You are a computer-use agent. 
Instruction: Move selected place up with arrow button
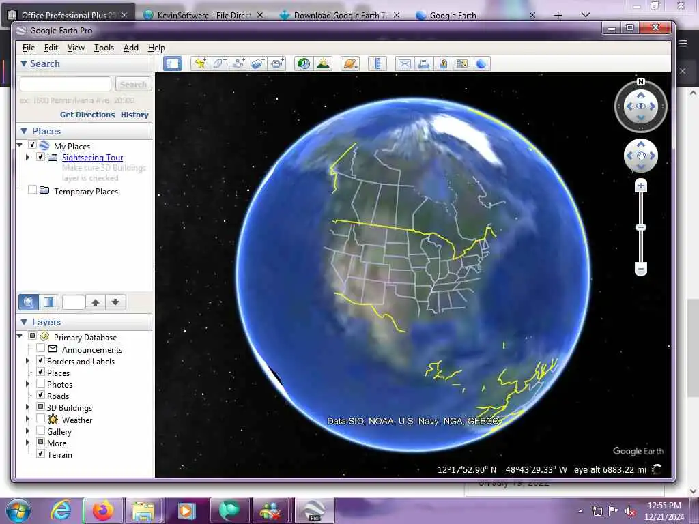point(96,302)
